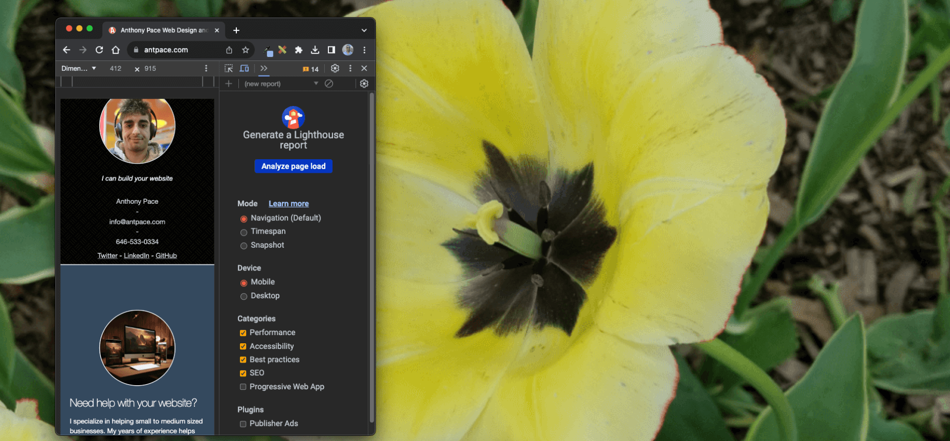Screen dimensions: 950x441
Task: Go back to the previous page
Action: point(66,50)
